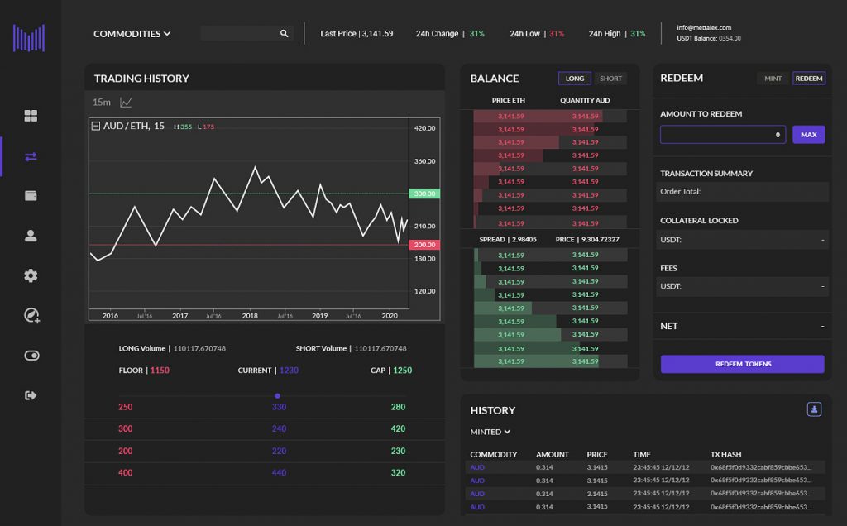This screenshot has width=847, height=526.
Task: Collapse the AUD / ETH chart legend
Action: 96,126
